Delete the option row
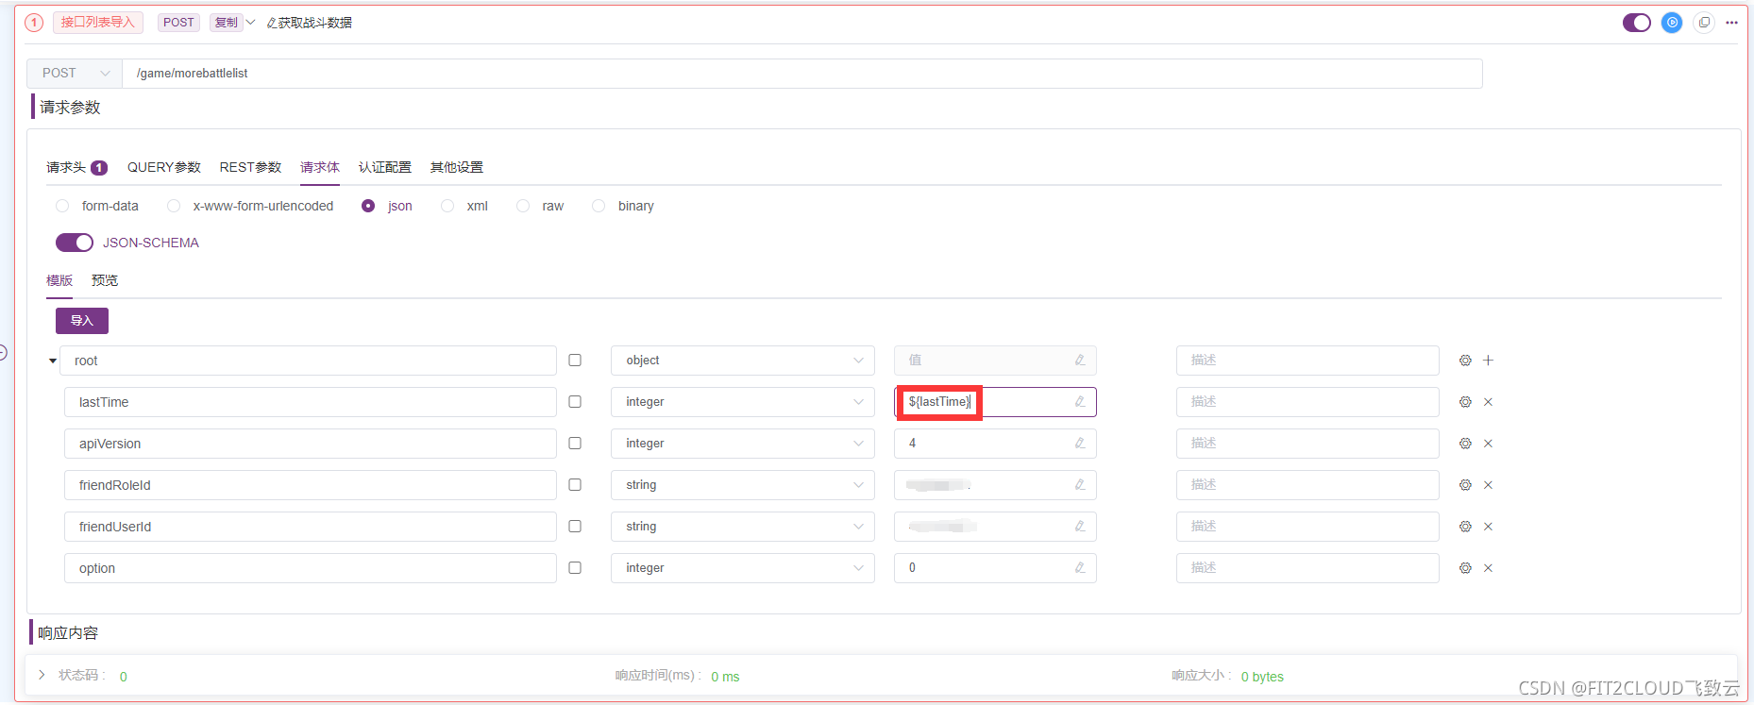 (1488, 568)
